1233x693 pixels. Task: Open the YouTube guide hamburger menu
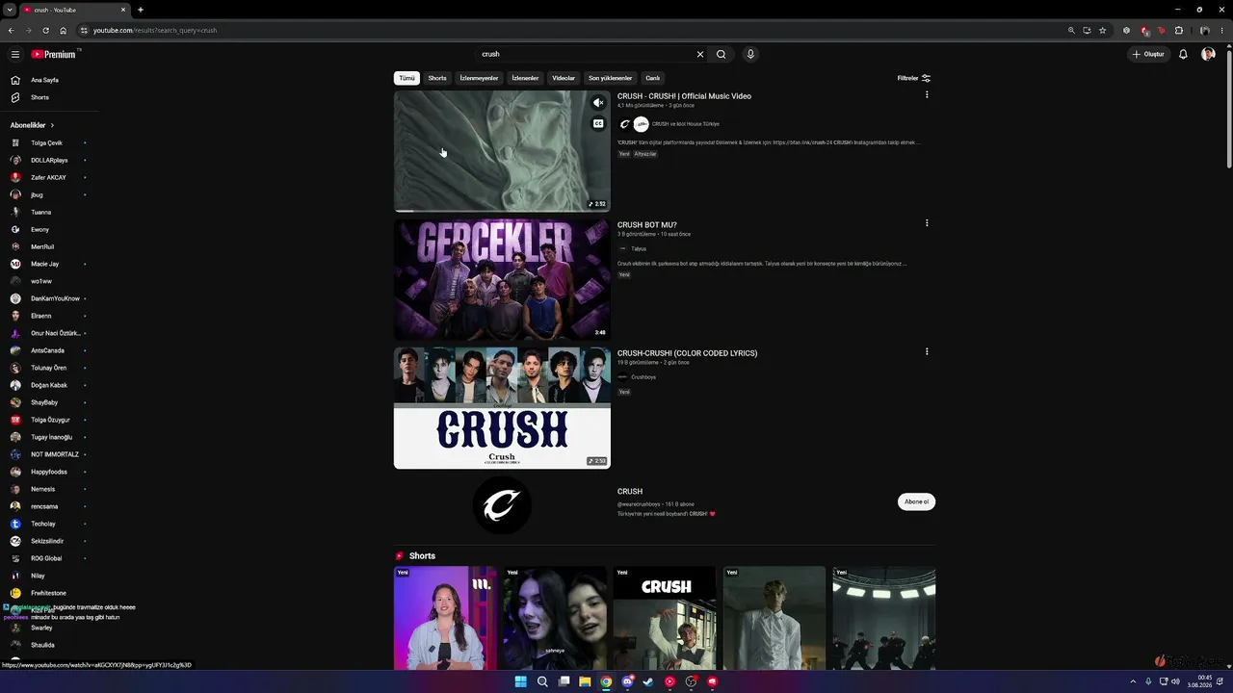point(15,54)
